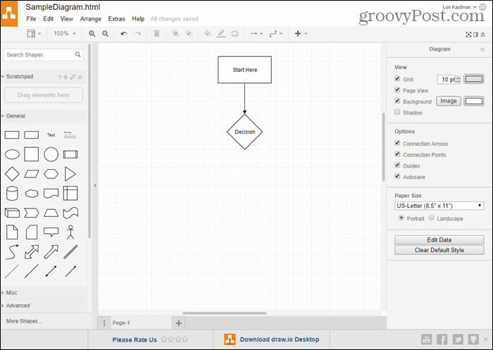This screenshot has width=493, height=350.
Task: Open the insert plus dropdown
Action: click(301, 33)
